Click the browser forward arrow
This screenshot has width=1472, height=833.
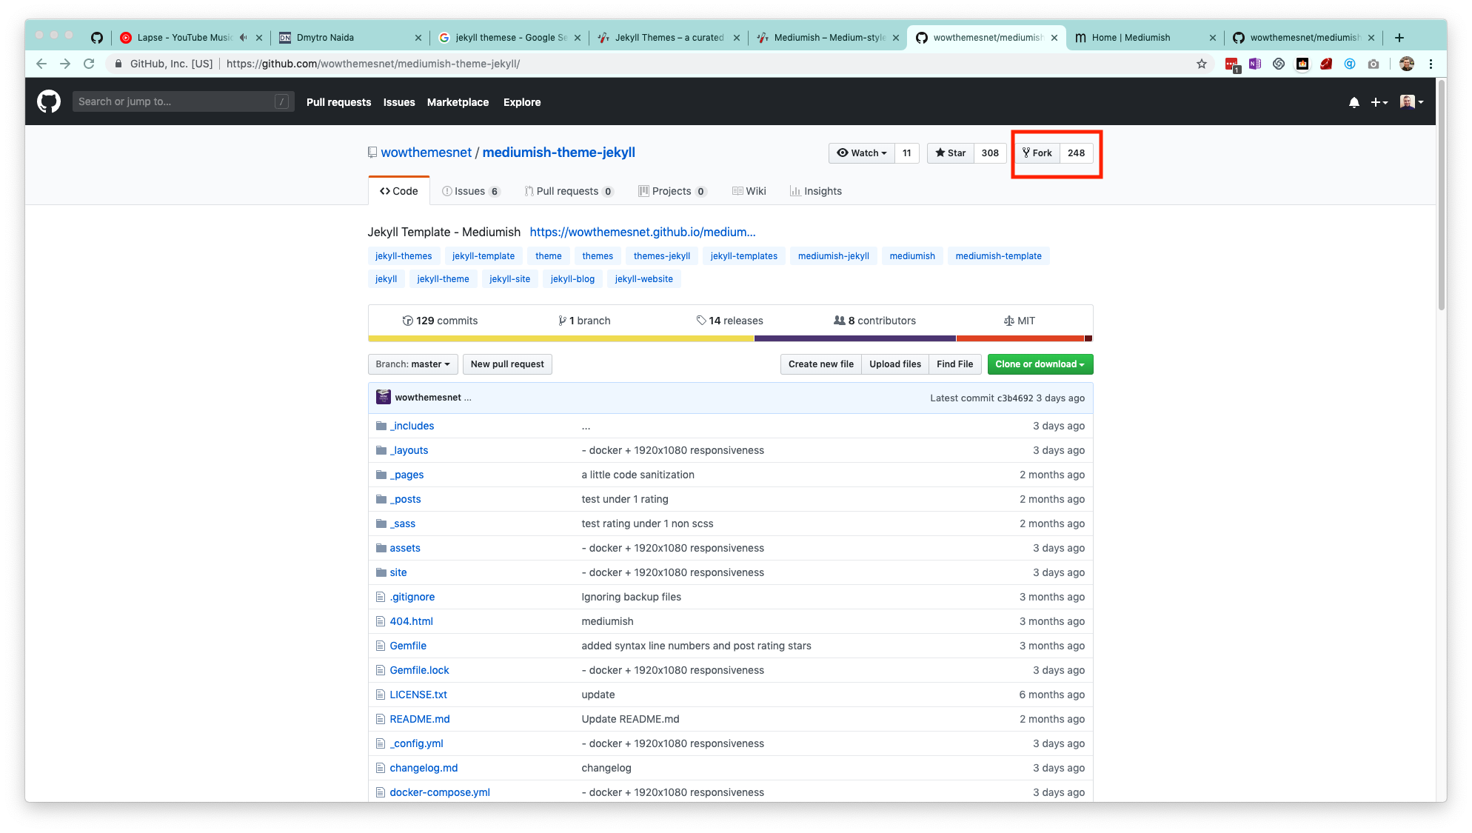click(65, 64)
